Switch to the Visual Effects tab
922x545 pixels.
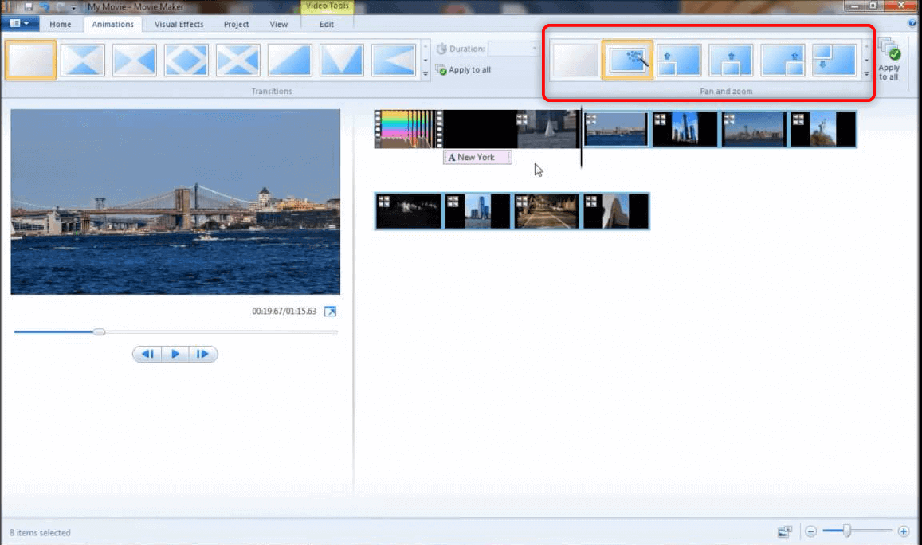coord(179,25)
